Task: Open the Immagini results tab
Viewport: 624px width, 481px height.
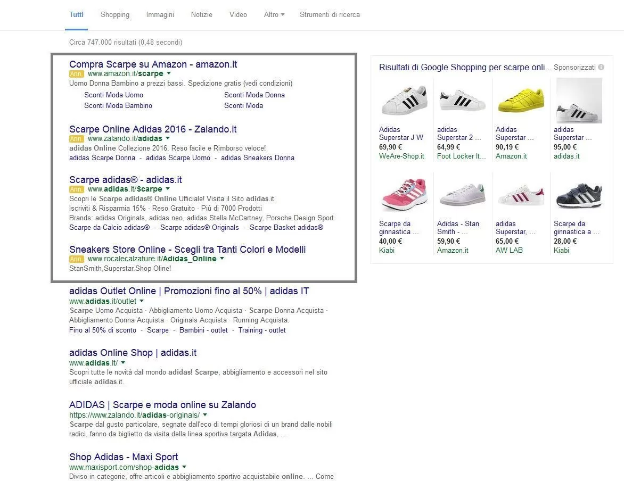Action: 160,15
